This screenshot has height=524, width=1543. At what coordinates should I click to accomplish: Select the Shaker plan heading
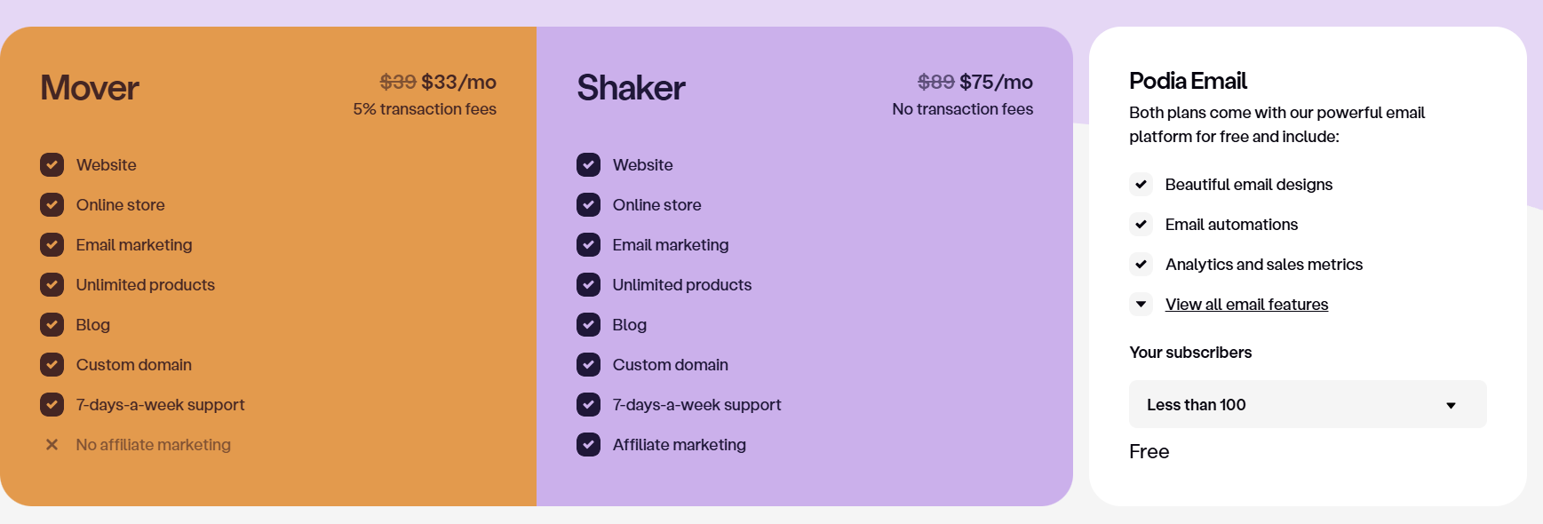(x=631, y=88)
